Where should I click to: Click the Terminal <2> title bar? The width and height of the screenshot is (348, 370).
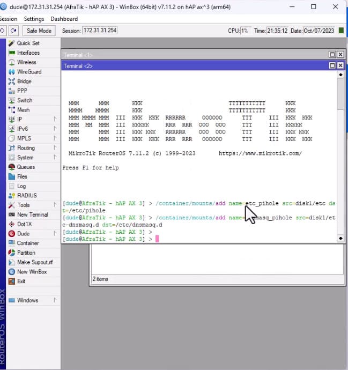pos(194,66)
